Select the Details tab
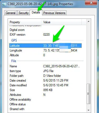Screen dimensions: 99x113 [36, 12]
